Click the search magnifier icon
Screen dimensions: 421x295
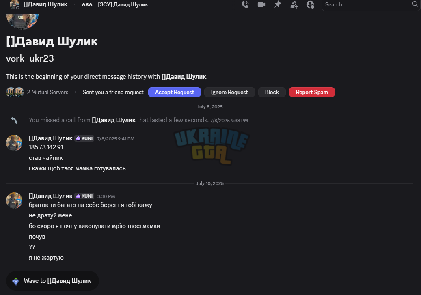click(415, 4)
